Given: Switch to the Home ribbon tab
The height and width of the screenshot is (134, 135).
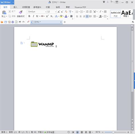Looking at the screenshot, I should pos(5,7).
